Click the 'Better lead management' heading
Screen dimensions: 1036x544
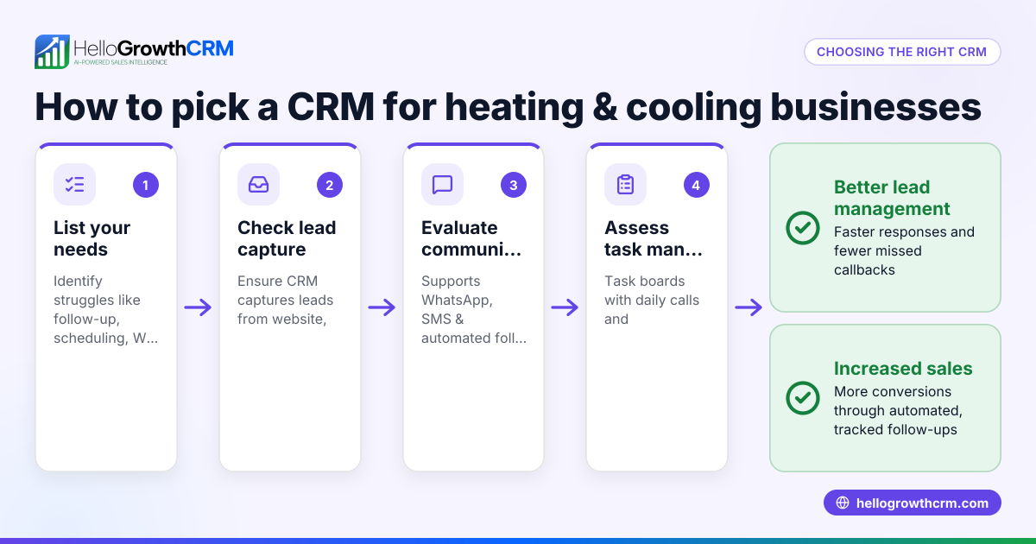pyautogui.click(x=892, y=199)
